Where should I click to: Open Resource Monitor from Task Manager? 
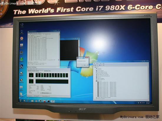point(46,93)
